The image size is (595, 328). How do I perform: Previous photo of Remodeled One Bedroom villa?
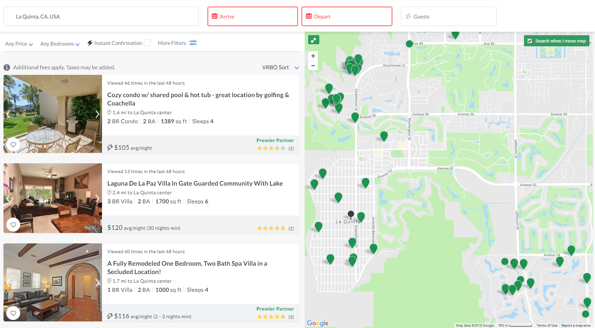8,282
